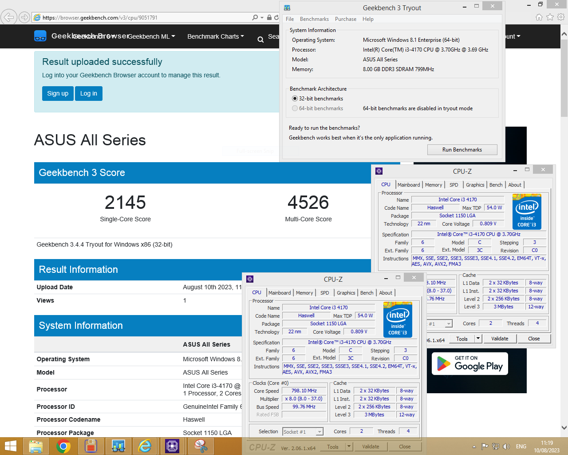Open Internet Explorer tools gear icon
The height and width of the screenshot is (455, 568).
(x=561, y=17)
